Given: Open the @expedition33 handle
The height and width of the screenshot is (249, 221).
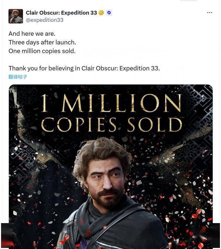Looking at the screenshot, I should [45, 20].
